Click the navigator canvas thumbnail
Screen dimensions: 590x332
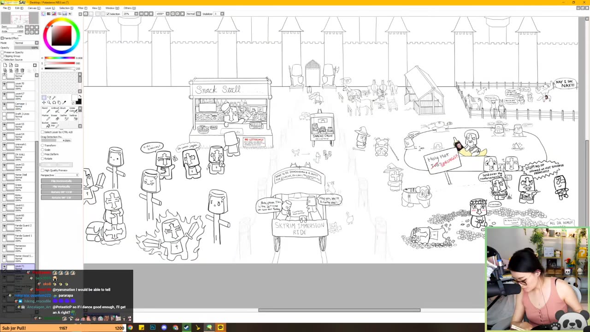point(19,19)
